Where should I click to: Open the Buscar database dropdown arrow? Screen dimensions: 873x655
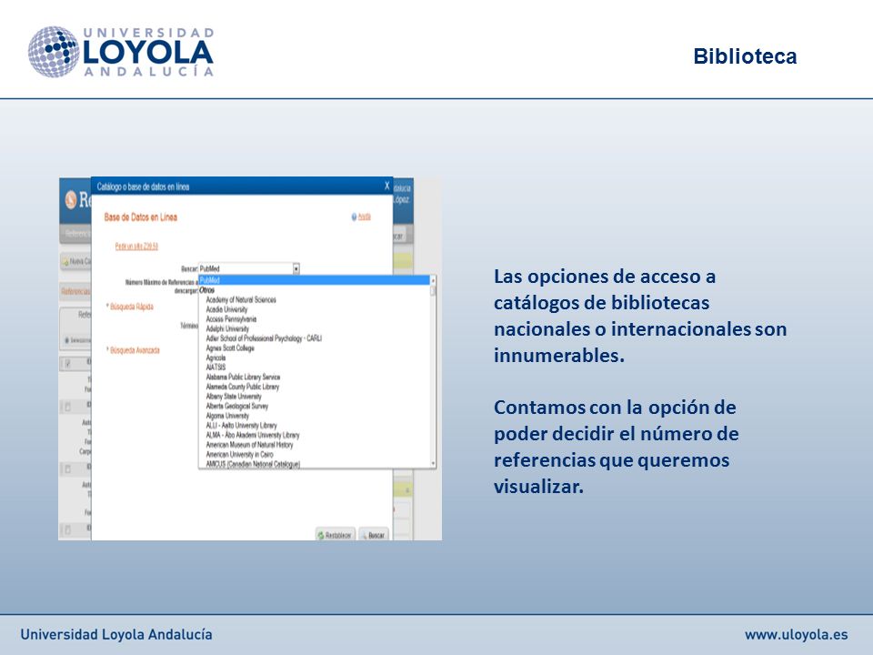click(x=296, y=268)
